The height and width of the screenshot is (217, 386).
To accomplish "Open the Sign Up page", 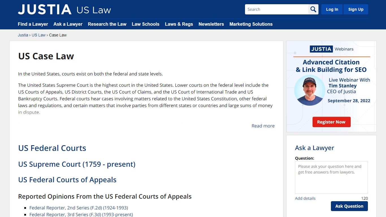I will [x=356, y=9].
